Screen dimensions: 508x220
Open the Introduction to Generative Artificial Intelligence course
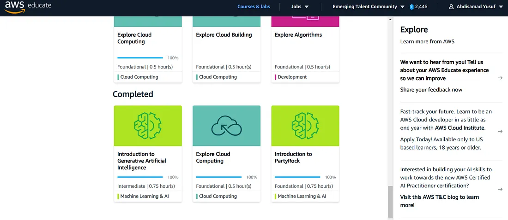[x=142, y=161]
